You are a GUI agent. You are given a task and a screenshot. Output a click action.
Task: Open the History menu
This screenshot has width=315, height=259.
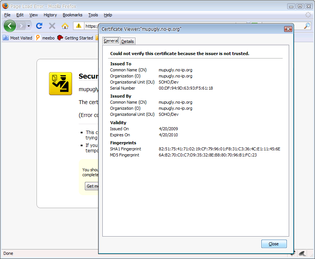tap(50, 15)
